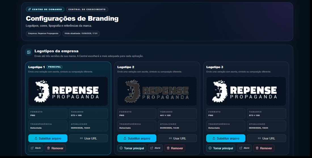Click the 441 × 155 size value
This screenshot has width=312, height=158.
point(165,115)
